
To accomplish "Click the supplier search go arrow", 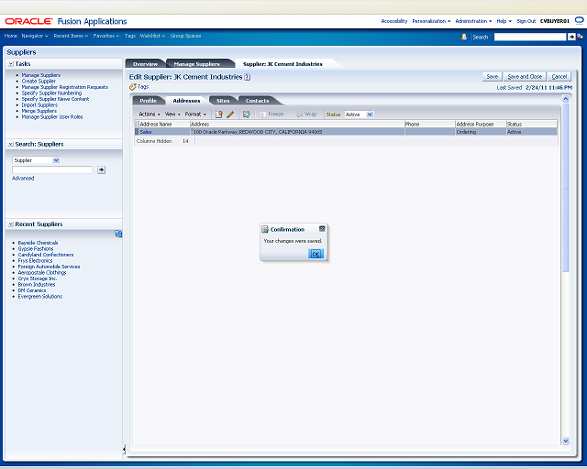I will (x=101, y=169).
